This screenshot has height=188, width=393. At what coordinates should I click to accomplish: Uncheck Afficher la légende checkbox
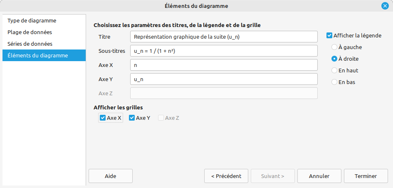[330, 36]
